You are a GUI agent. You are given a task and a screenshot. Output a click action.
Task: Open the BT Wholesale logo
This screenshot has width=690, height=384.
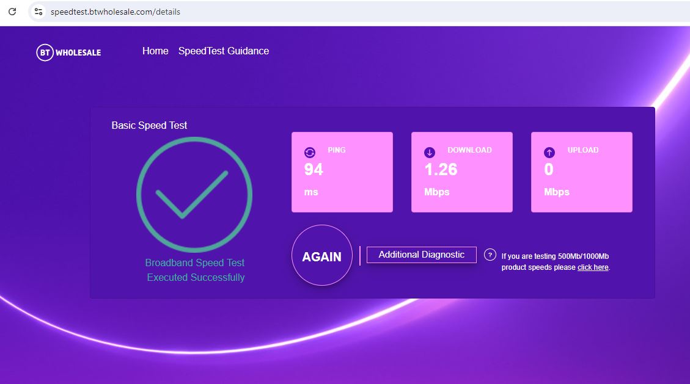click(x=68, y=53)
